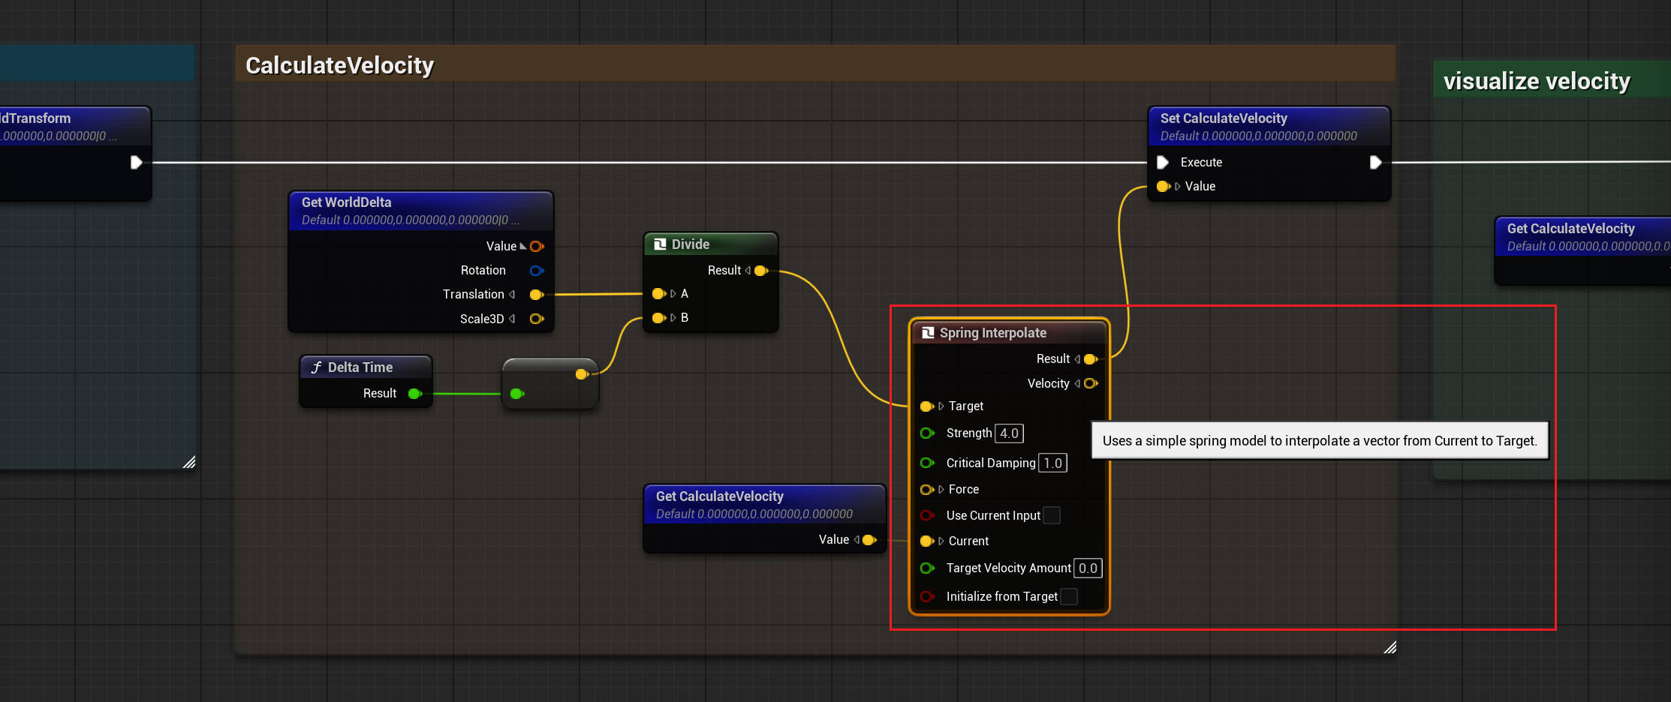Expand the Target pin on Spring Interpolate
Viewport: 1671px width, 702px height.
tap(941, 406)
